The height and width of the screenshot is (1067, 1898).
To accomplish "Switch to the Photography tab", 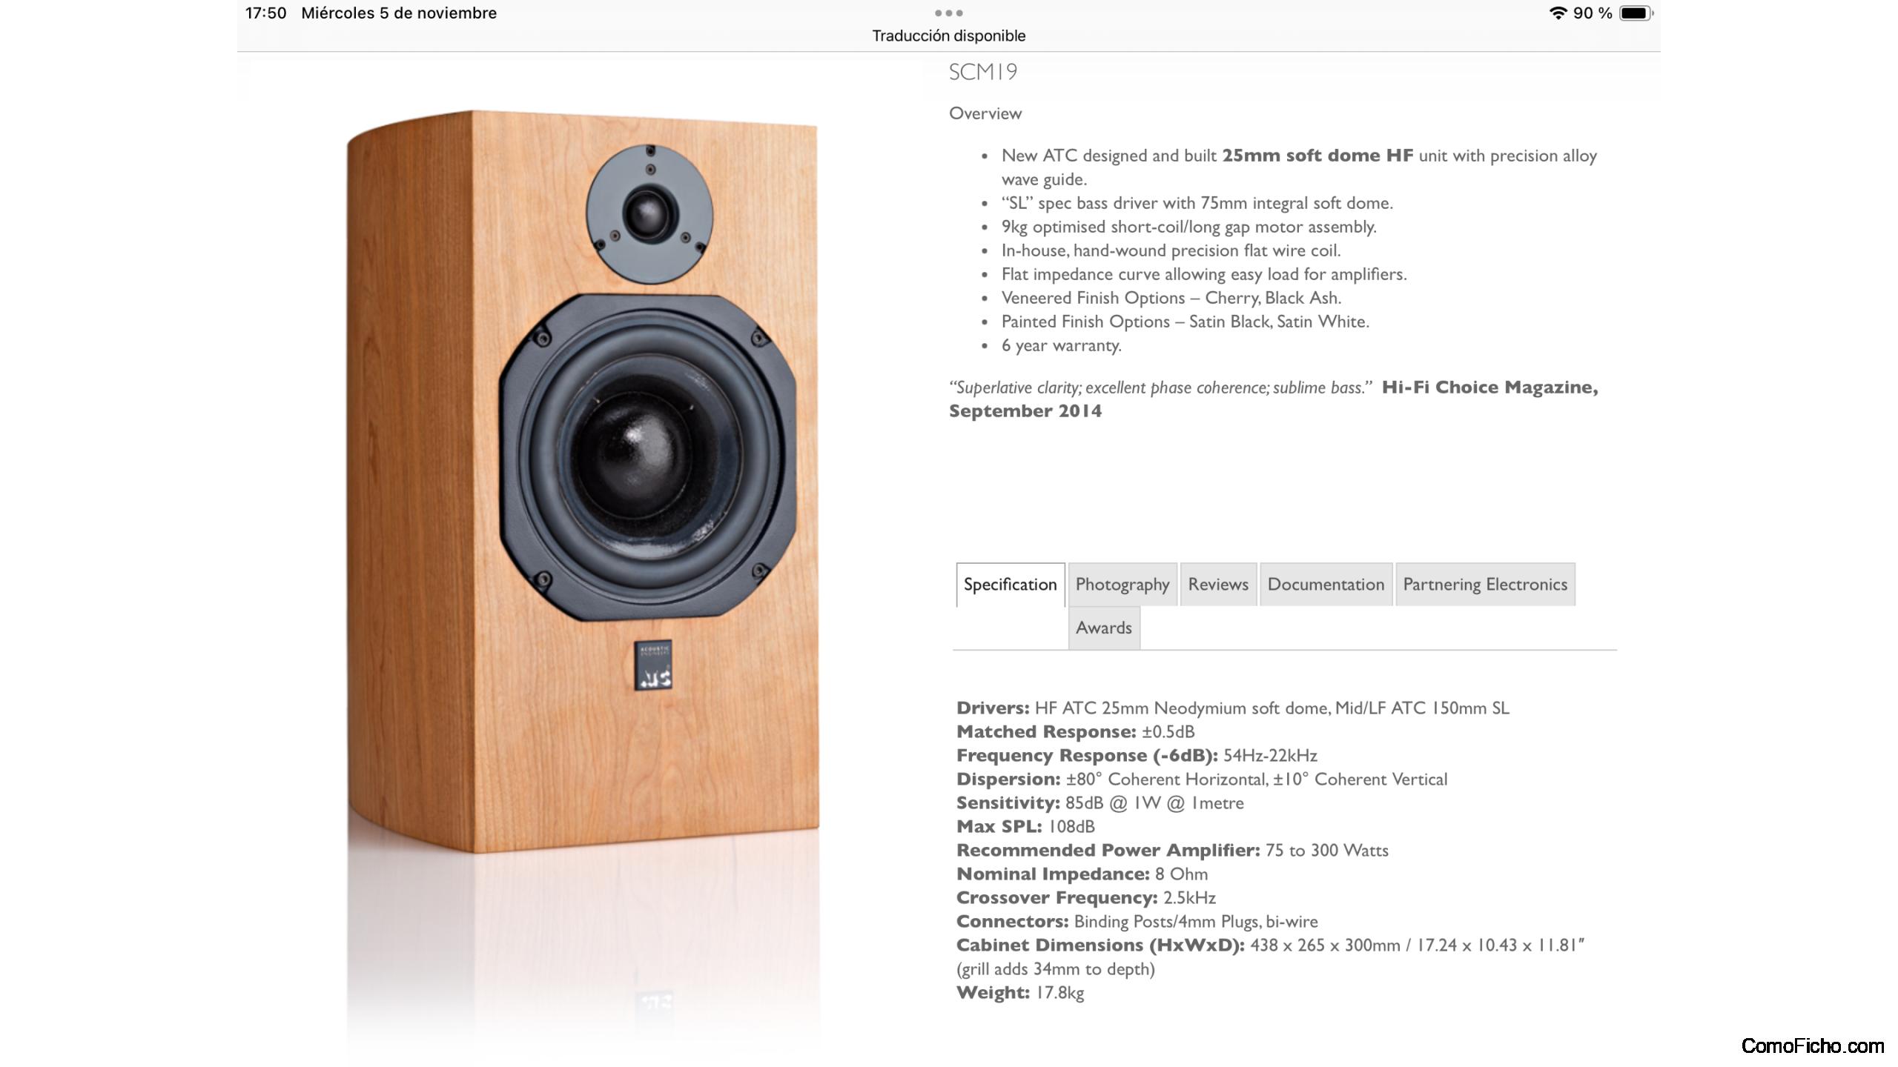I will pyautogui.click(x=1122, y=585).
